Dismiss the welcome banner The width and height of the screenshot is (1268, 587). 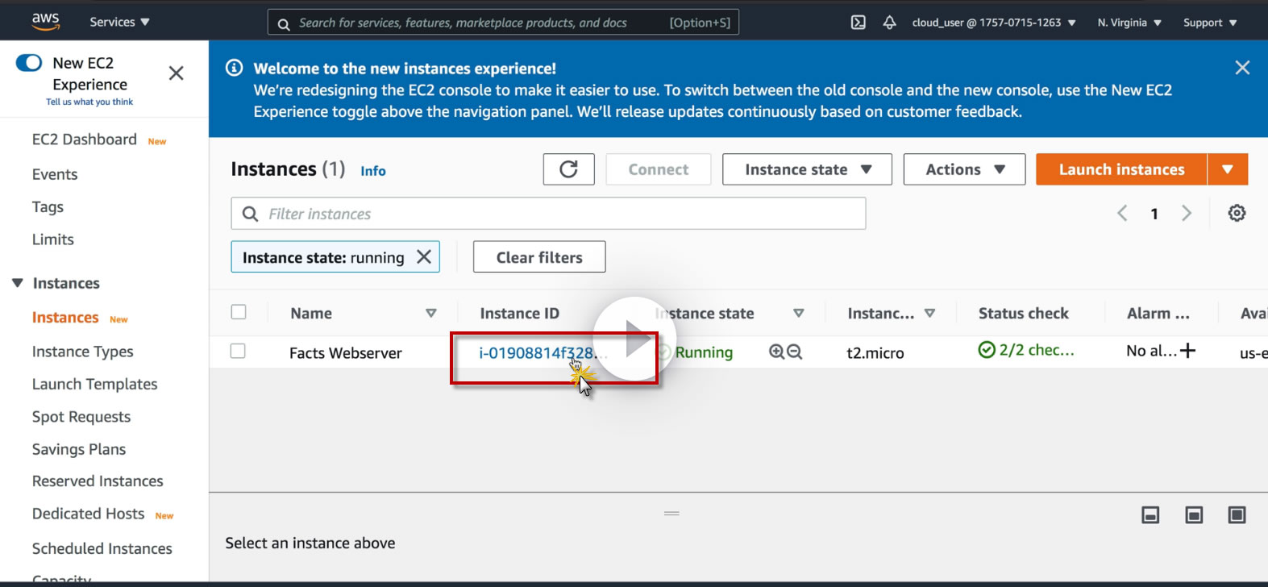(x=1242, y=68)
